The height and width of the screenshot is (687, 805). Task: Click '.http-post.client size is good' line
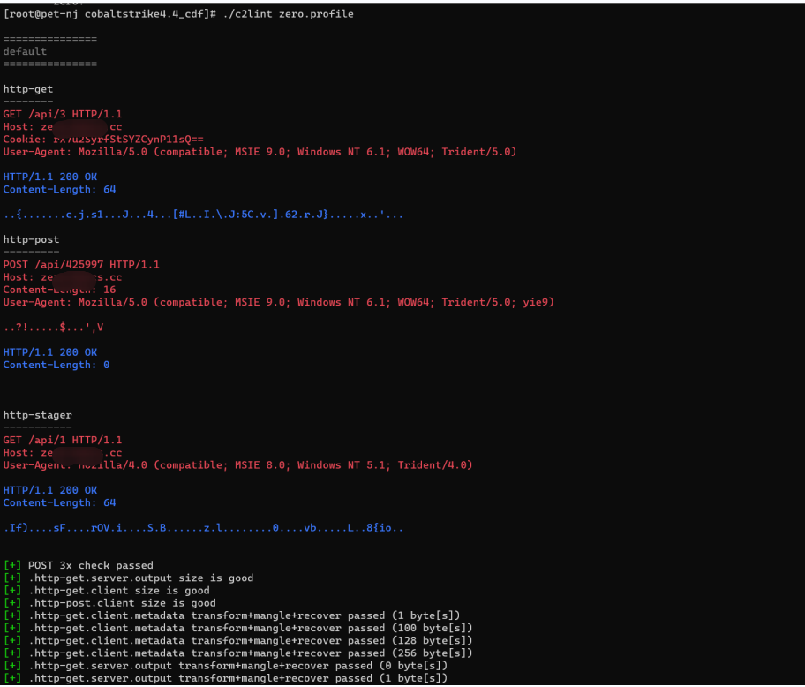coord(122,603)
